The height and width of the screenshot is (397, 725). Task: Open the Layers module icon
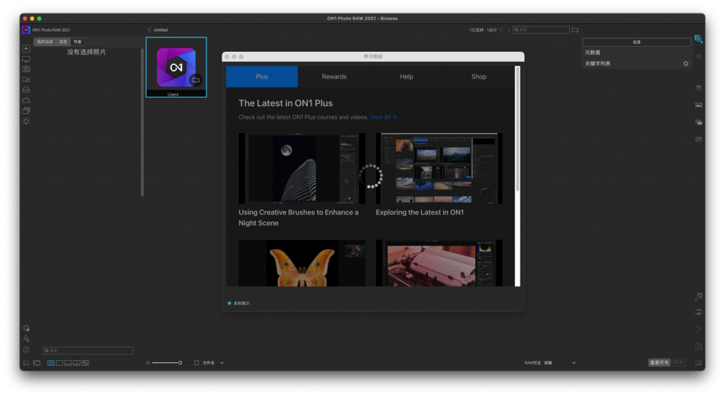[x=698, y=88]
